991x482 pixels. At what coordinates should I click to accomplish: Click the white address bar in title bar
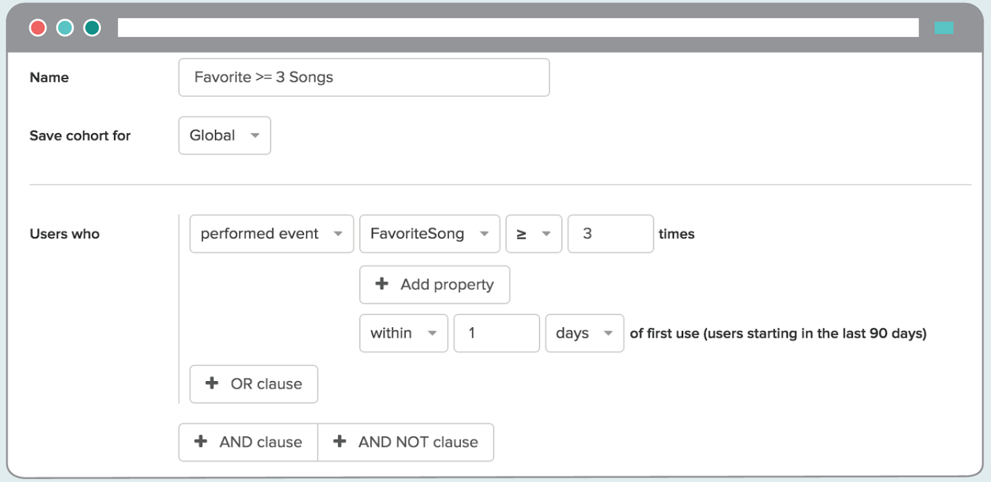518,28
